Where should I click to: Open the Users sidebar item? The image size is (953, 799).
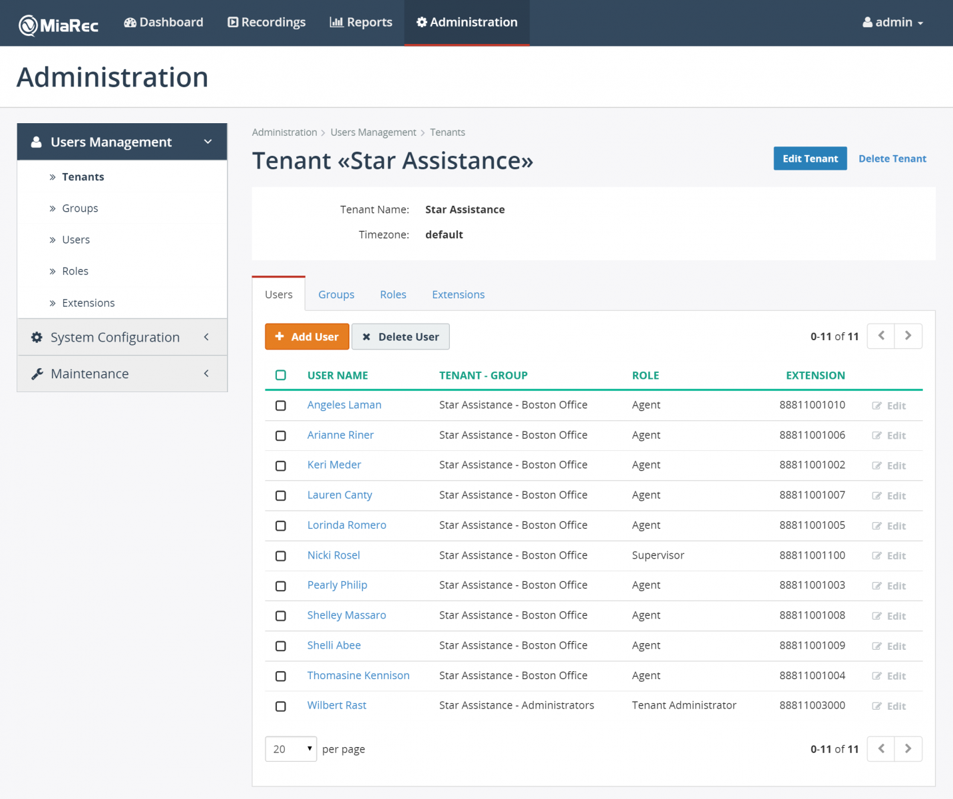click(76, 240)
